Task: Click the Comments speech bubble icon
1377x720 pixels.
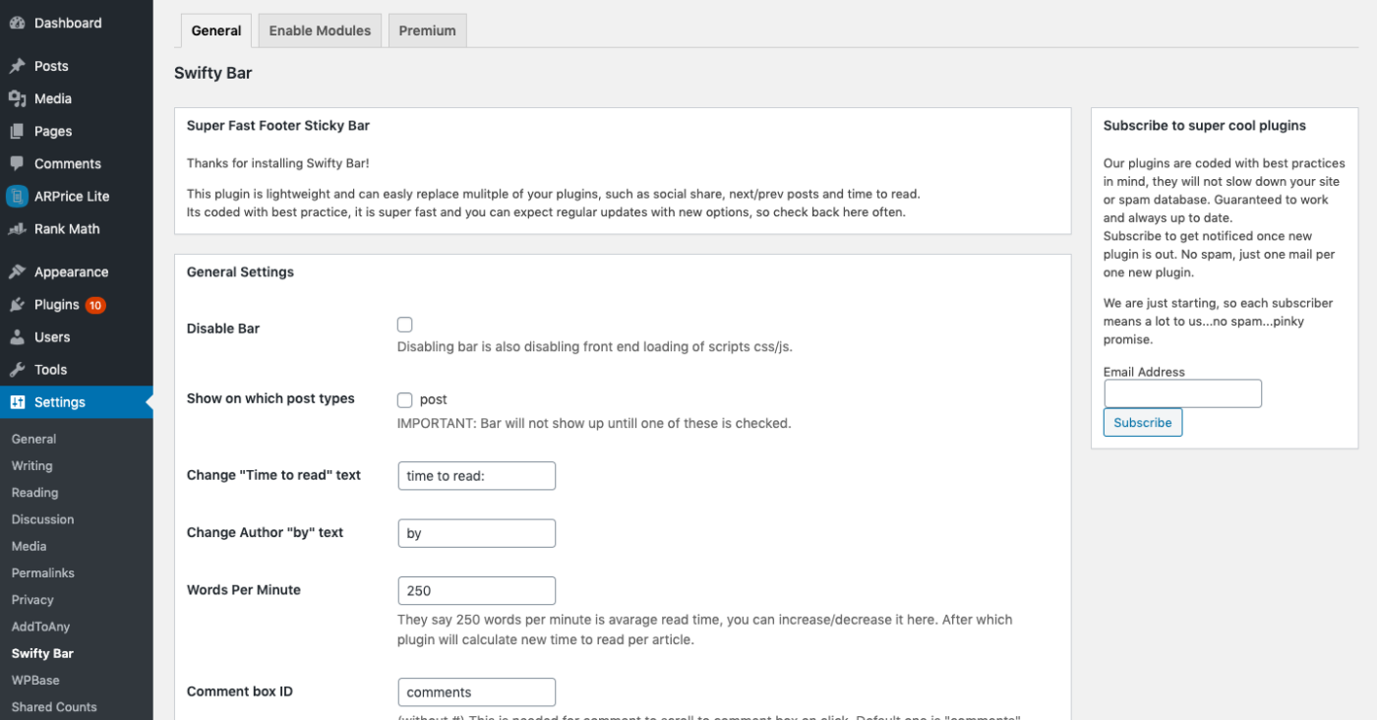Action: (x=17, y=163)
